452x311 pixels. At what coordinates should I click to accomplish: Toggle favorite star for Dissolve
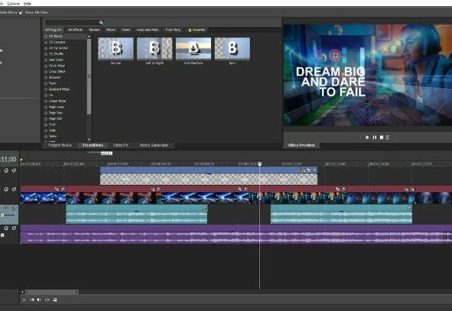(46, 78)
